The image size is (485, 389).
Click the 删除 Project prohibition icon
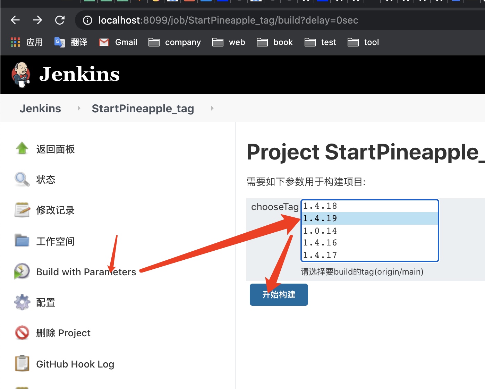(x=22, y=332)
